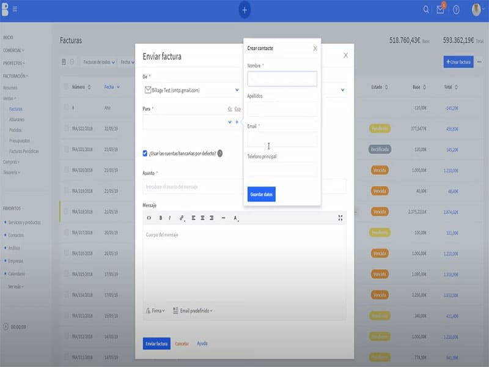The width and height of the screenshot is (489, 367).
Task: Open the Fecha filter next to Facturas de todos
Action: point(128,62)
